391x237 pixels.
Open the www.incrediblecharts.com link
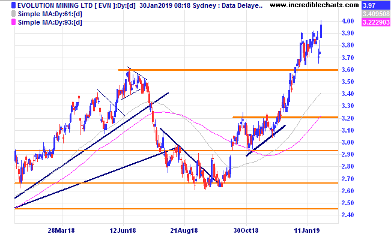point(315,5)
